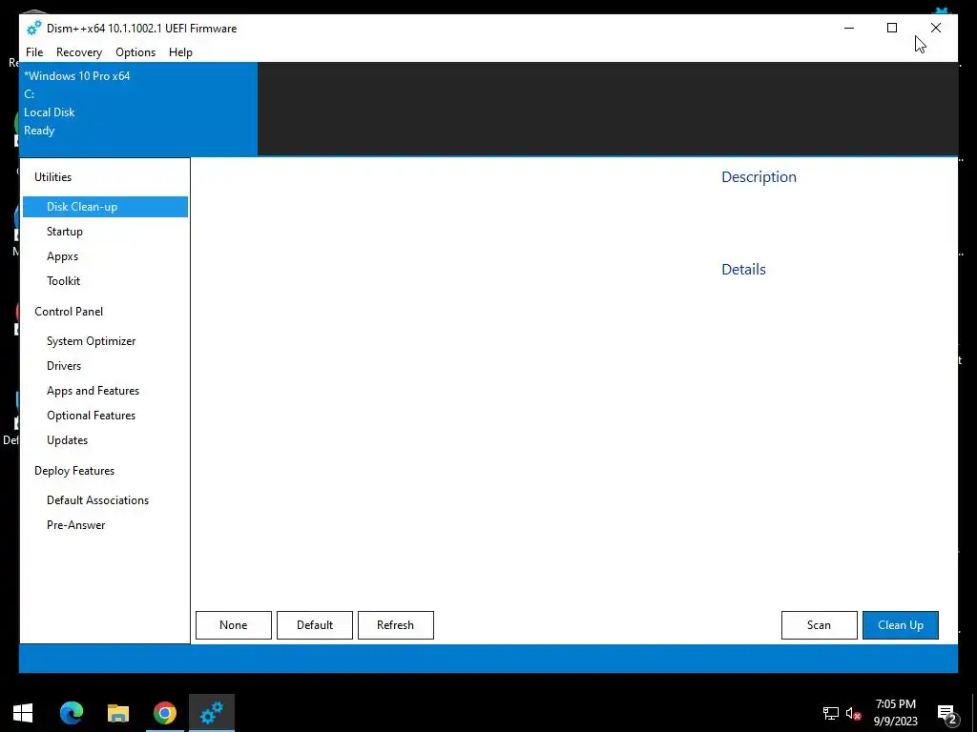
Task: Click the Dism++ taskbar icon
Action: click(x=211, y=713)
